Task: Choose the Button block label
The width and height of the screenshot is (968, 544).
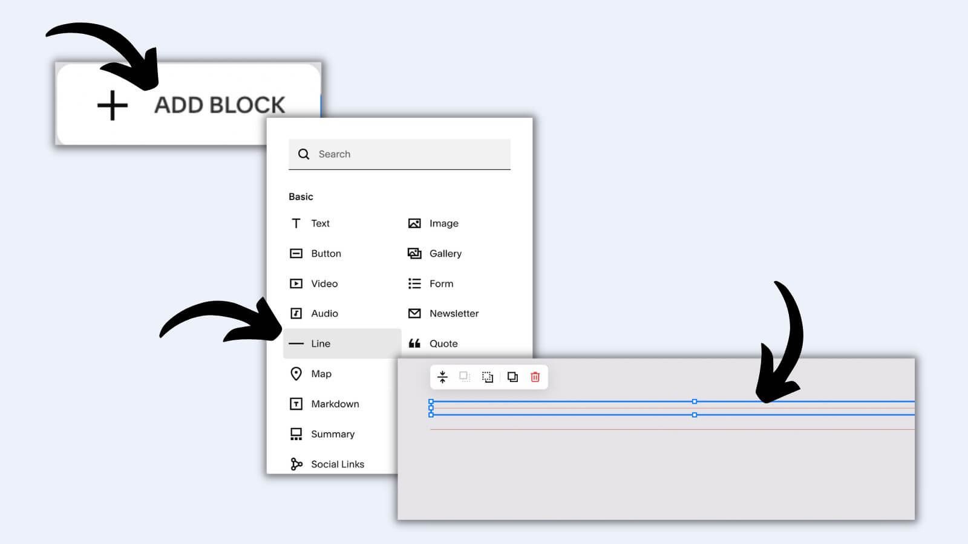Action: click(x=326, y=253)
